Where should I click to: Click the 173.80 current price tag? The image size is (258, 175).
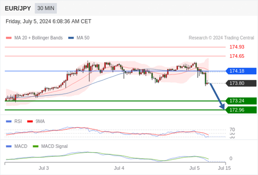(241, 83)
